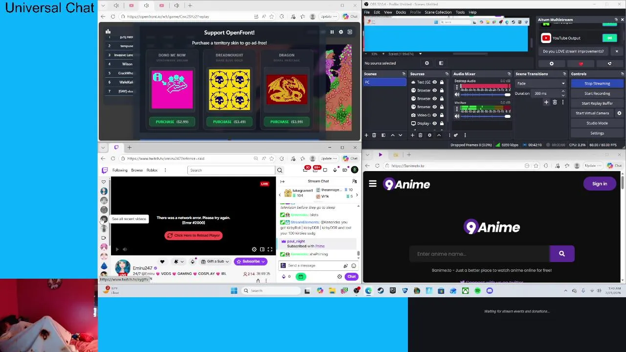Collapse the Stream Chat panel
This screenshot has height=352, width=626.
pos(282,181)
